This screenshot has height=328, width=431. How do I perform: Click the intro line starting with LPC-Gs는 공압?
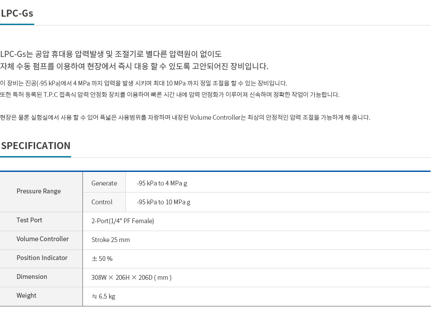click(111, 54)
